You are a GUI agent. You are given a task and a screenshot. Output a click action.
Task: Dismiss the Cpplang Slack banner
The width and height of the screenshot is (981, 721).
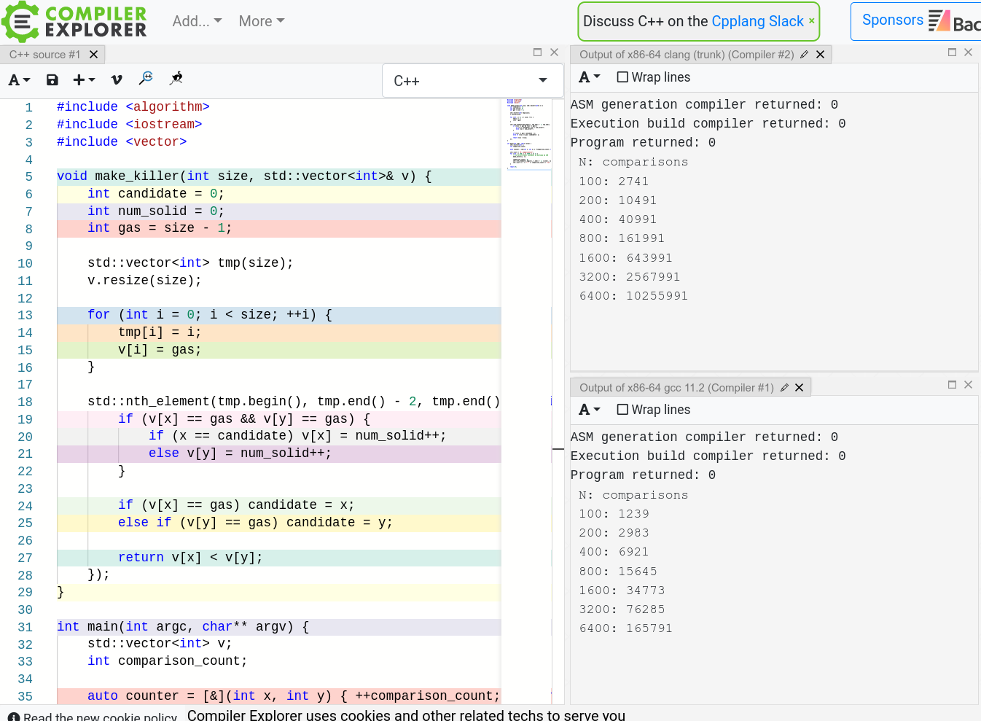[811, 21]
